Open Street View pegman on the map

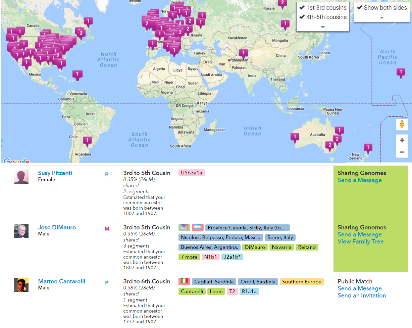point(402,124)
